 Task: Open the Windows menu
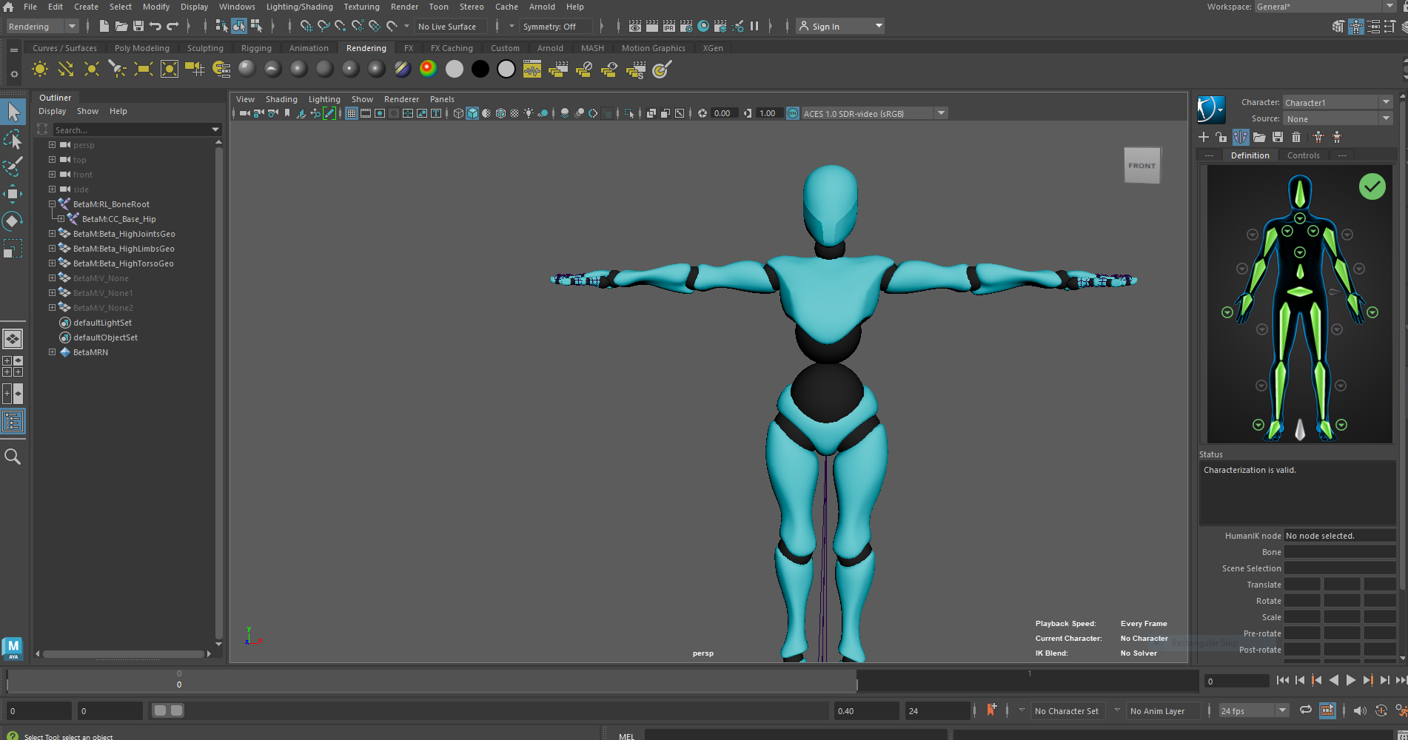(237, 7)
